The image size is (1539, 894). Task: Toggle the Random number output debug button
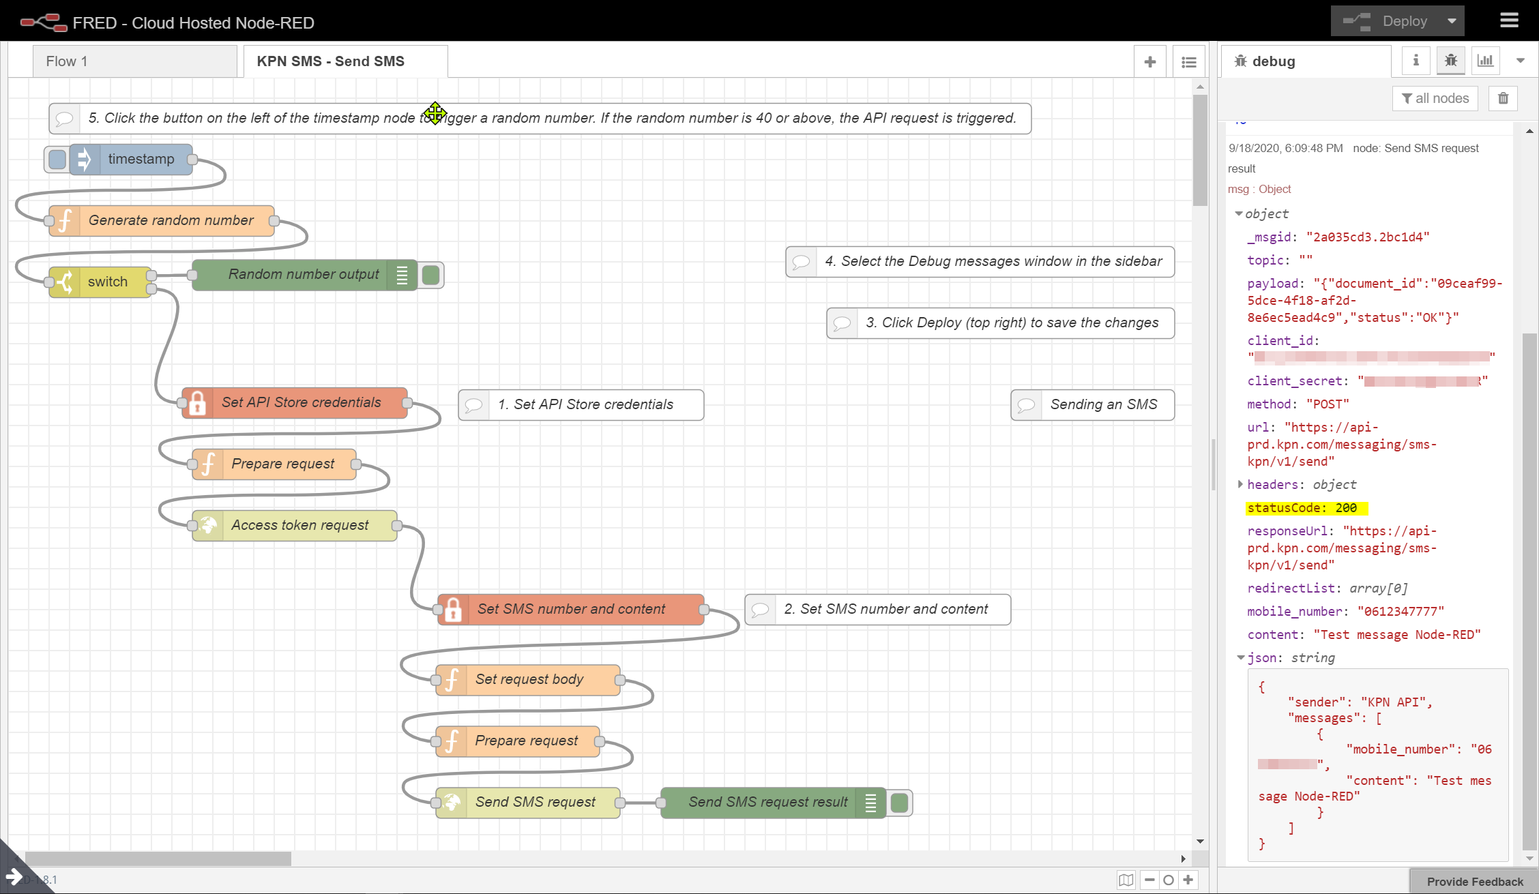[430, 275]
